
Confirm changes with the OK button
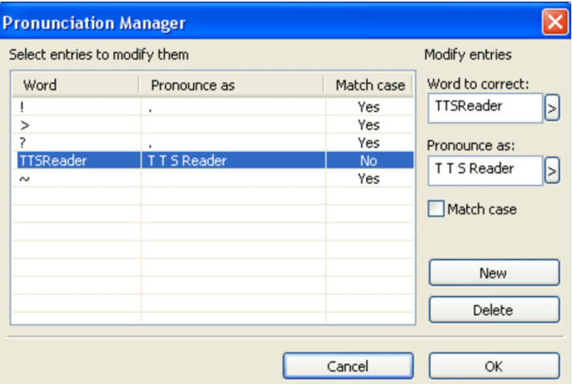tap(493, 366)
